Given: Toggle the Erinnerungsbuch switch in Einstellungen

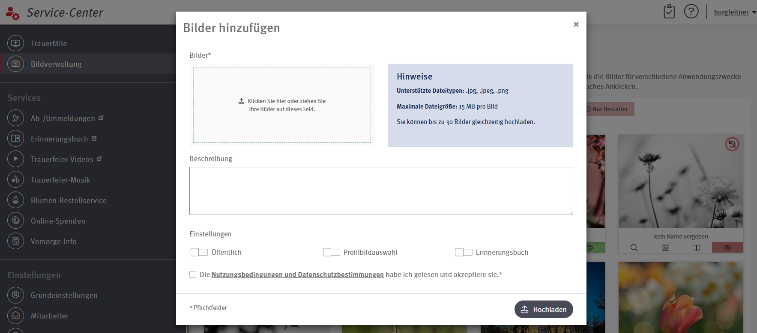Looking at the screenshot, I should [x=464, y=252].
